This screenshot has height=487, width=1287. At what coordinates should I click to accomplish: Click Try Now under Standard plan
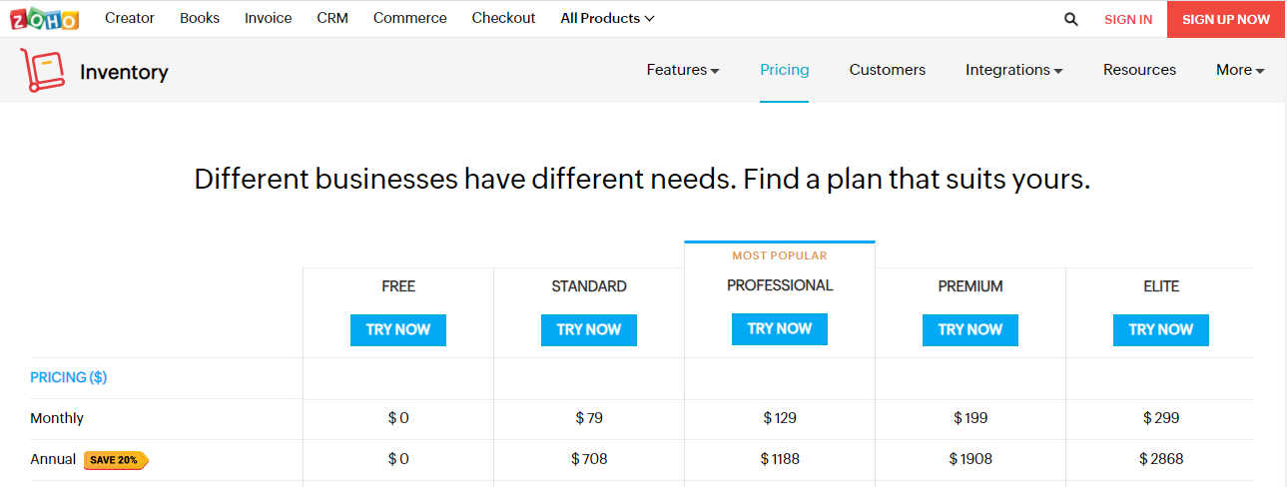click(589, 329)
